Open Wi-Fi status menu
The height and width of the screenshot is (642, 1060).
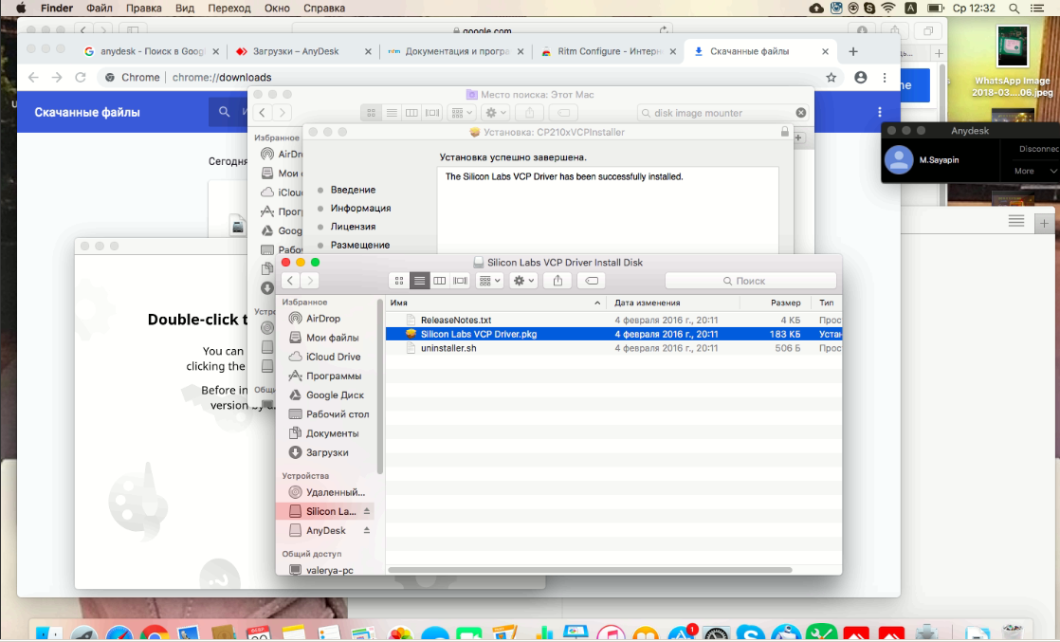pyautogui.click(x=889, y=9)
